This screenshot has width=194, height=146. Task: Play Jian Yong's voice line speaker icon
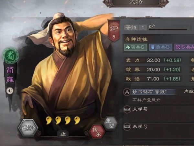tap(10, 91)
